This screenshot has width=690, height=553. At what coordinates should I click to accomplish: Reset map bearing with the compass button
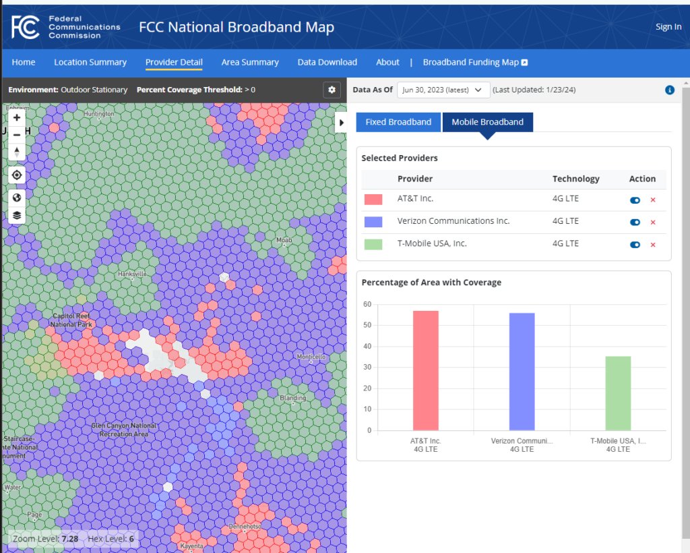click(17, 152)
